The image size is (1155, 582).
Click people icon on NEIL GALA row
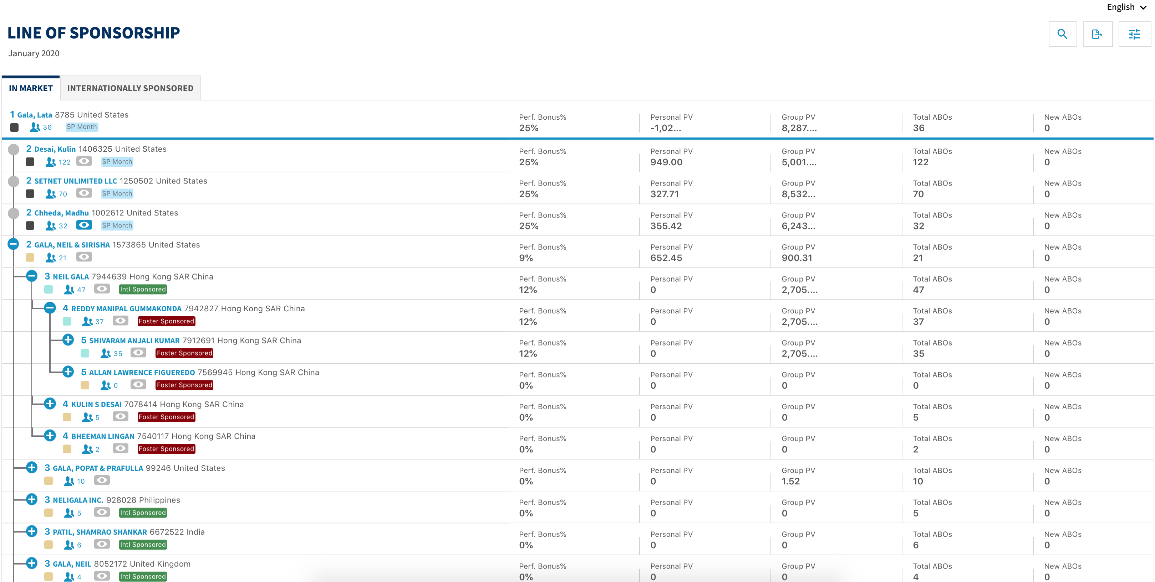point(69,290)
